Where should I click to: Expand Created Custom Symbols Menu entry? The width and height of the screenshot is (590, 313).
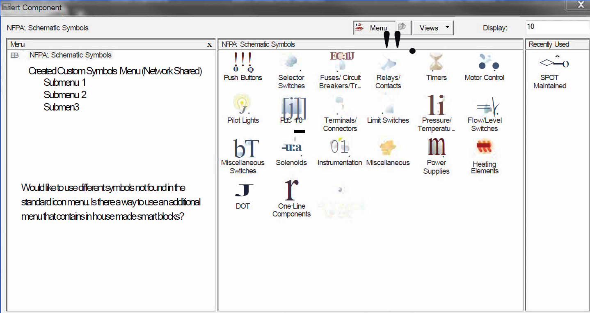(114, 71)
